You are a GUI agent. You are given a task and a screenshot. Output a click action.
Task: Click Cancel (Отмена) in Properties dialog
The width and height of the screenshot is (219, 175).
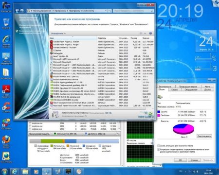click(194, 160)
